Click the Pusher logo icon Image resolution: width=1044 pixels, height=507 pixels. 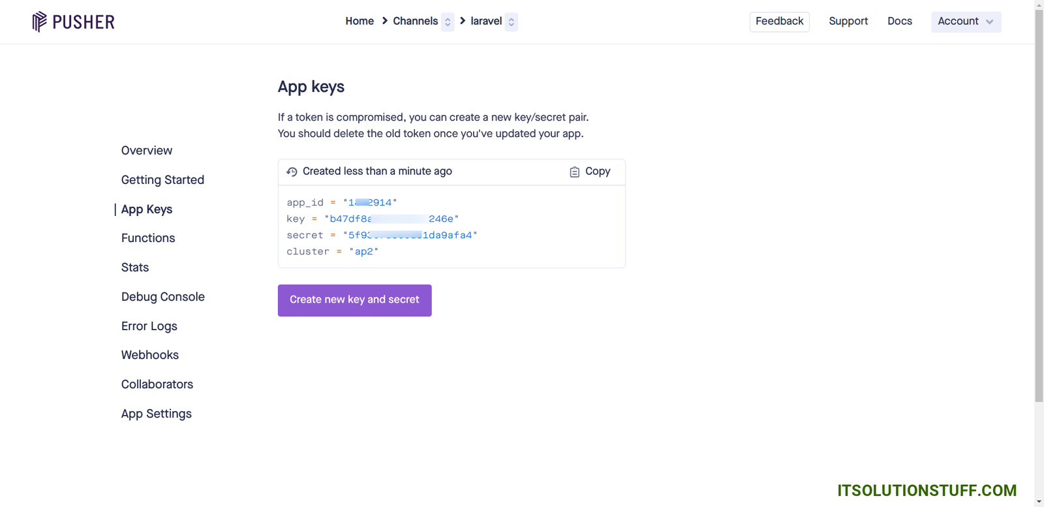pos(40,22)
